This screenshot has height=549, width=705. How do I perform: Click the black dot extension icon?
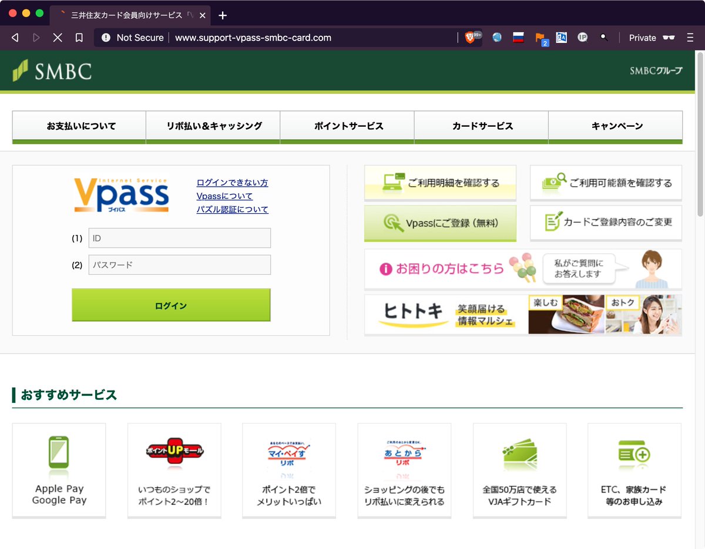603,38
